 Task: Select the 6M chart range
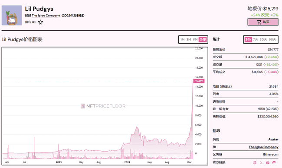tap(195, 39)
